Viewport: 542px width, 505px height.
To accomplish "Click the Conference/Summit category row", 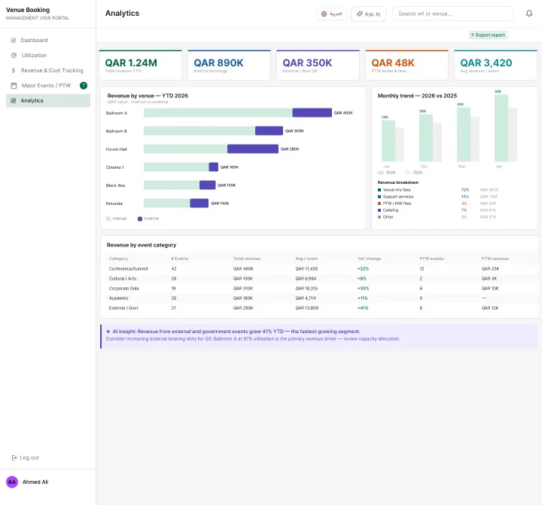I will tap(321, 268).
